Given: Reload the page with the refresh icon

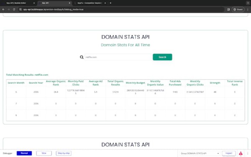Looking at the screenshot, I should click(14, 10).
